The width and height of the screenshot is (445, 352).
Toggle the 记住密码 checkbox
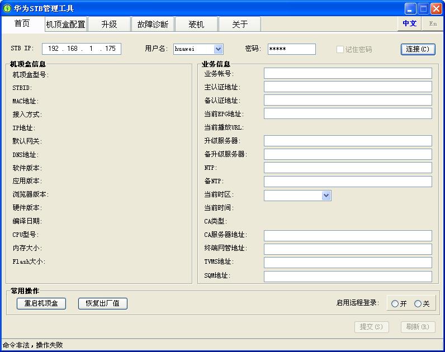[340, 49]
